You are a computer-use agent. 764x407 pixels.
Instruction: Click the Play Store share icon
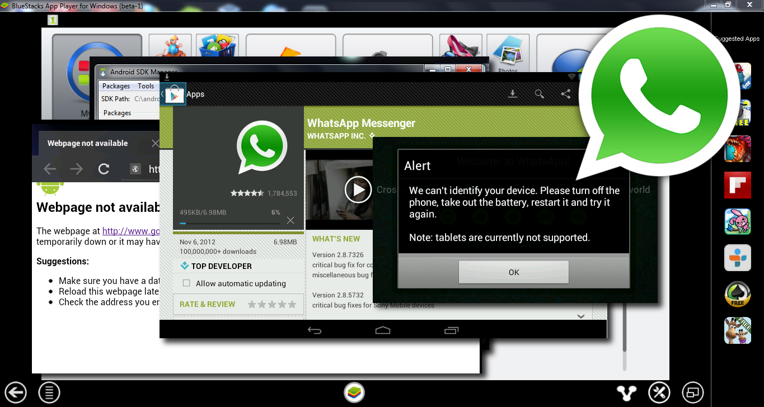coord(565,94)
